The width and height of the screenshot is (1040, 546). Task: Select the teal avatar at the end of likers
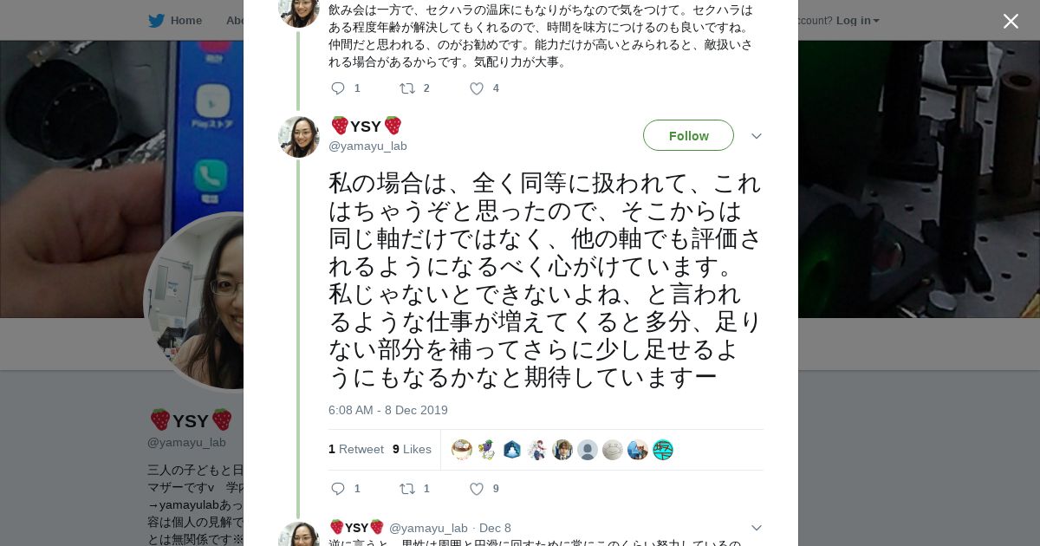click(663, 450)
